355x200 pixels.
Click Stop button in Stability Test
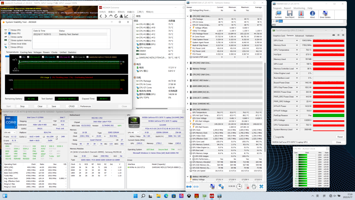tap(22, 106)
